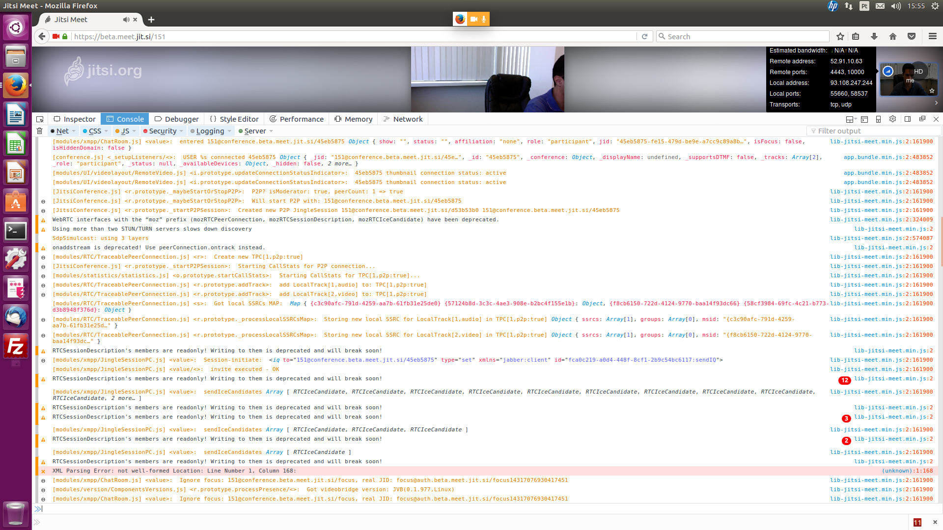Viewport: 943px width, 530px height.
Task: Click the red error count badge 11
Action: [917, 523]
